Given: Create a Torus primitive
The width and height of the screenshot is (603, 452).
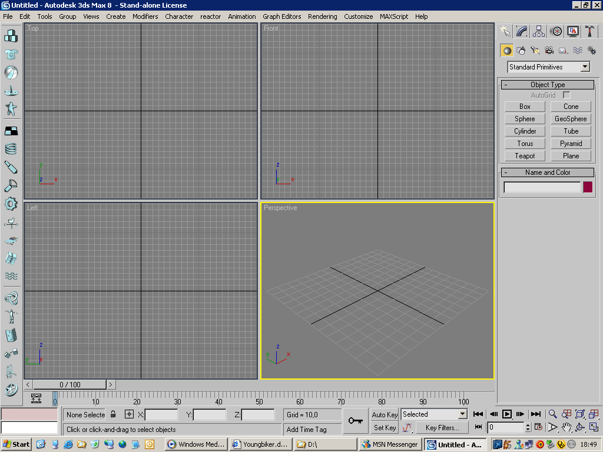Looking at the screenshot, I should click(525, 144).
